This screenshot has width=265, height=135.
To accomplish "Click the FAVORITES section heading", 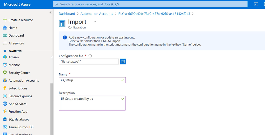I will coord(15,51).
